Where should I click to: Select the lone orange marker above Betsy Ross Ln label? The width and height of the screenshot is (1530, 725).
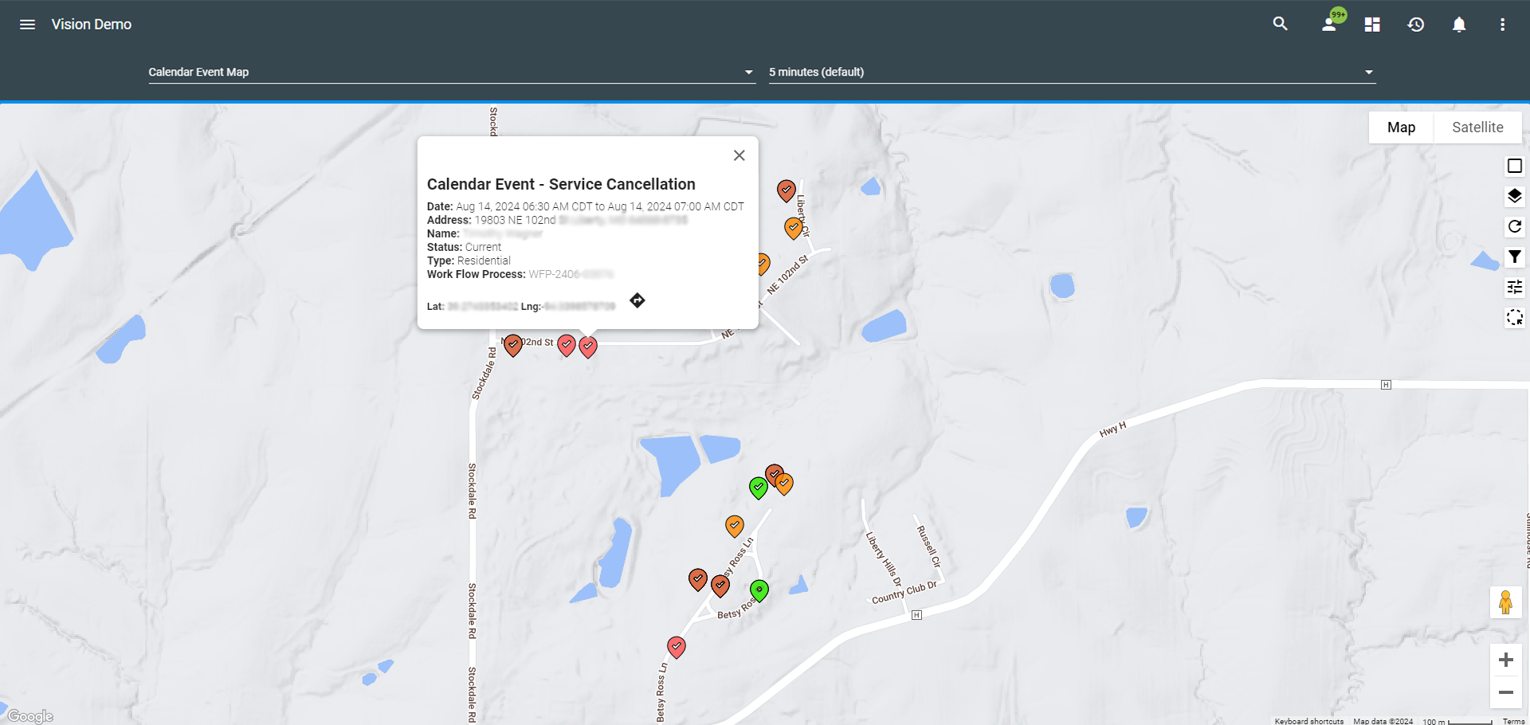[x=735, y=526]
